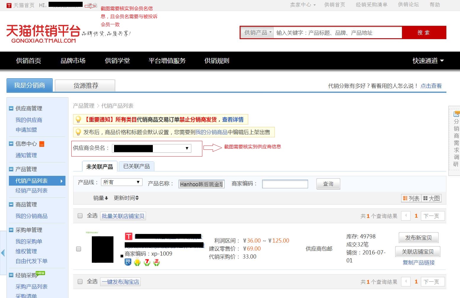The width and height of the screenshot is (460, 298).
Task: Click the 7-day return badge icon
Action: point(147,262)
